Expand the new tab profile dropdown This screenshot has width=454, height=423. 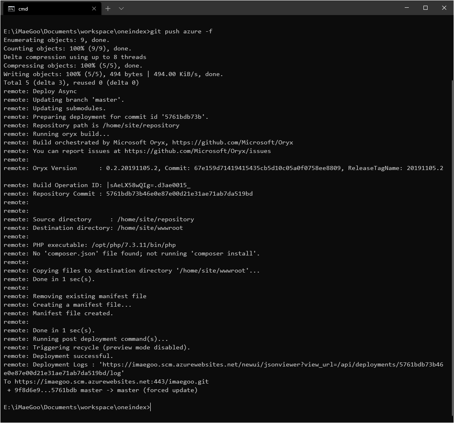pos(121,9)
